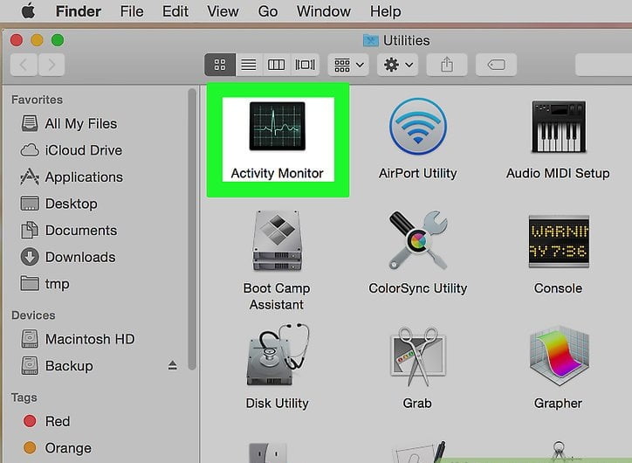Go forward with the right arrow
Screen dimensions: 632x463
pyautogui.click(x=52, y=65)
